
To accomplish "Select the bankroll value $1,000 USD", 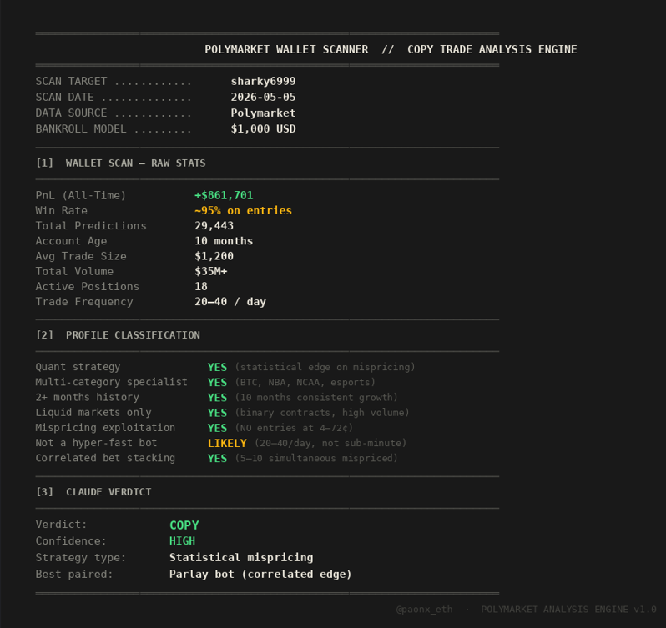I will 263,129.
